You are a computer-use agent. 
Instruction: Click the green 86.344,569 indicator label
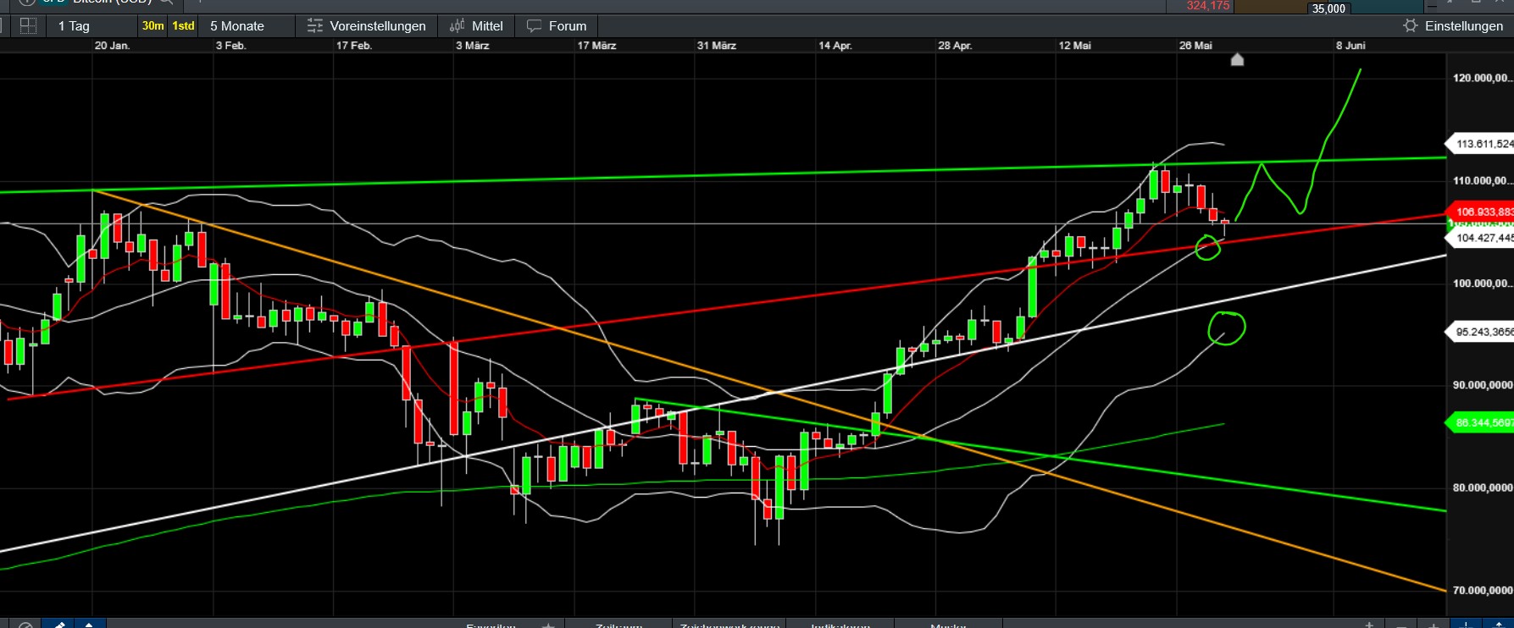[x=1480, y=422]
